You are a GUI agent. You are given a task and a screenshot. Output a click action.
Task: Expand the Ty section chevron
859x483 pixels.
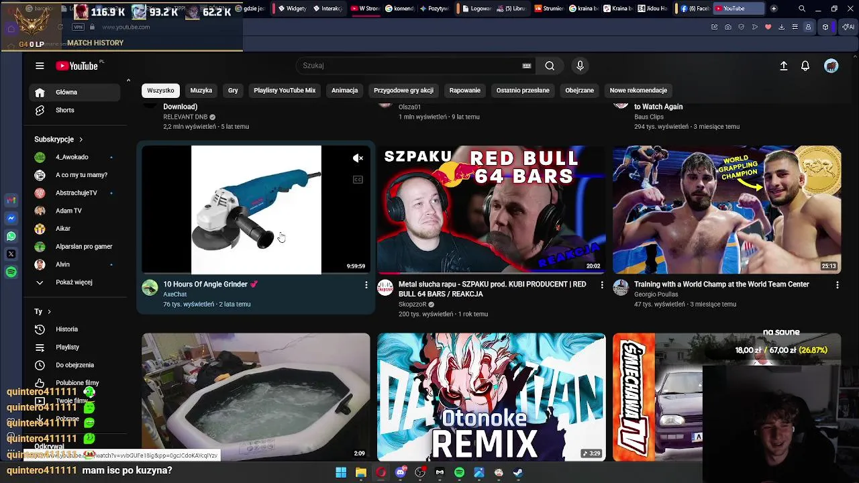click(x=49, y=312)
